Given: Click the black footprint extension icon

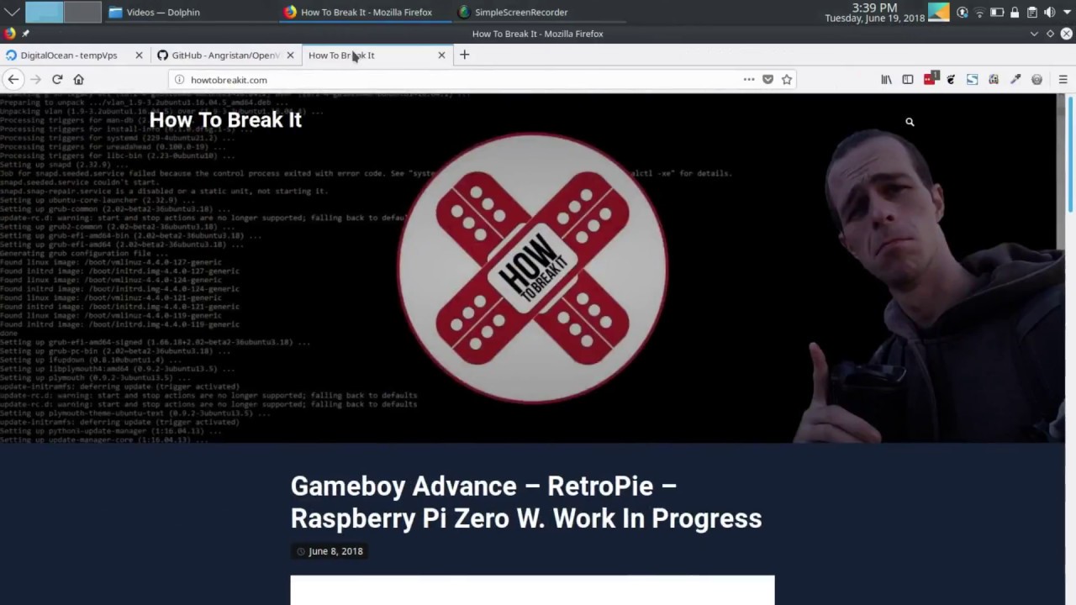Looking at the screenshot, I should point(951,79).
